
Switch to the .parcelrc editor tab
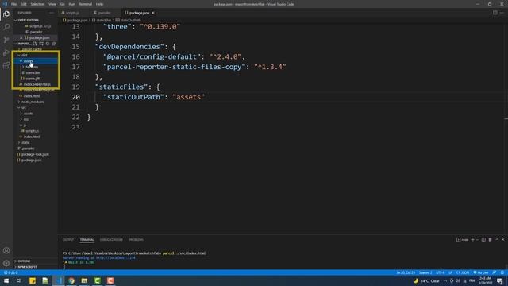click(x=104, y=13)
